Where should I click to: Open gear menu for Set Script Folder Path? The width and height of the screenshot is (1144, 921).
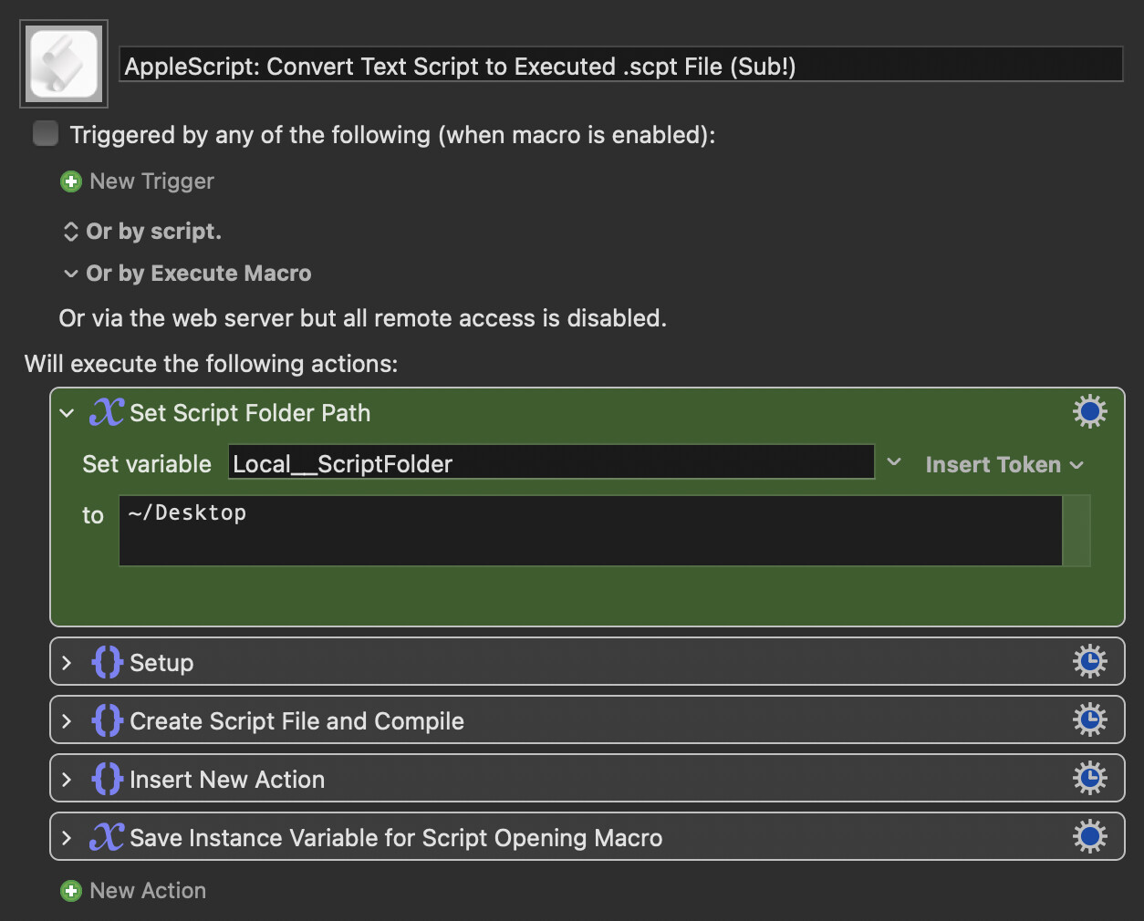point(1089,412)
